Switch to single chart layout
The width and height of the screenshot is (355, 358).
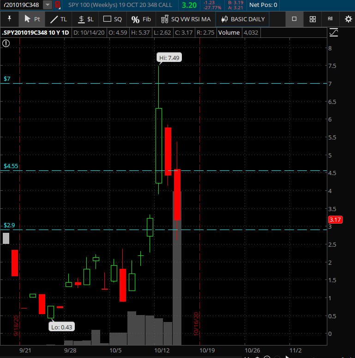(x=294, y=19)
